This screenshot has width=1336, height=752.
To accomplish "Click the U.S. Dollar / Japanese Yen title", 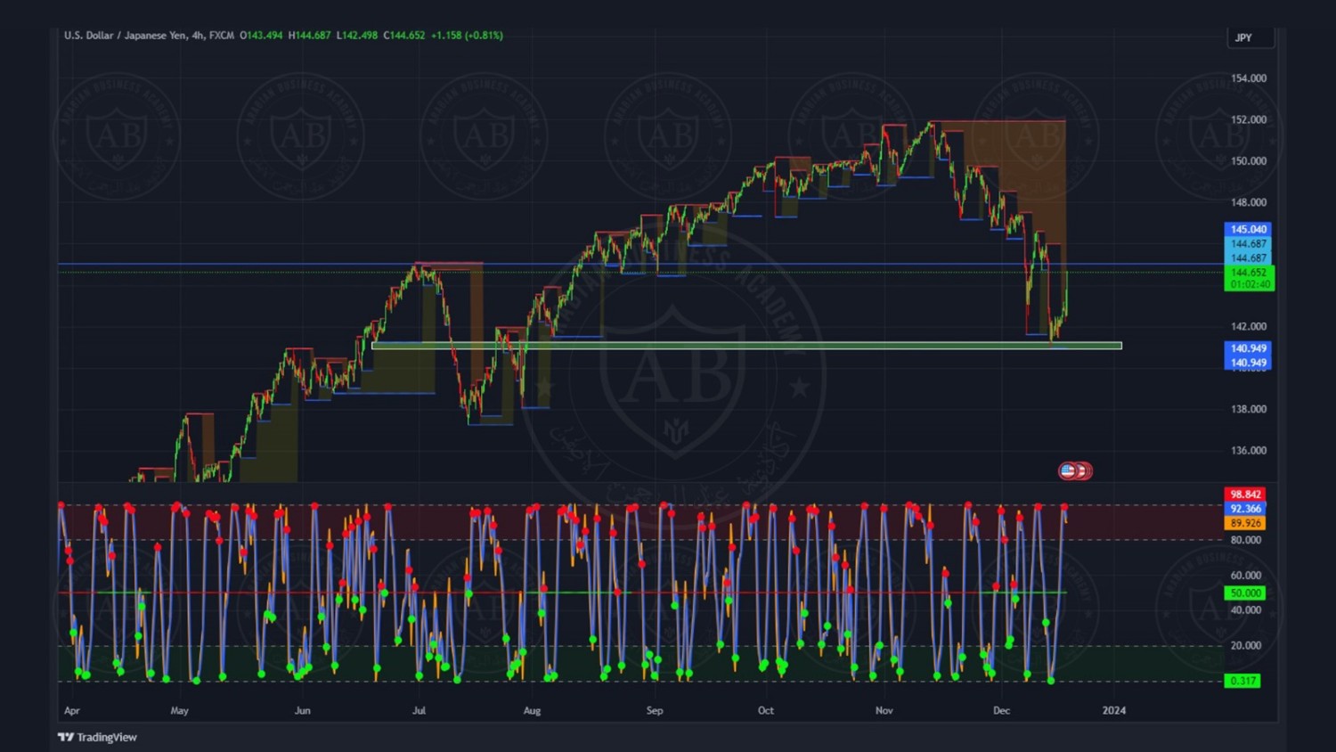I will [x=125, y=36].
